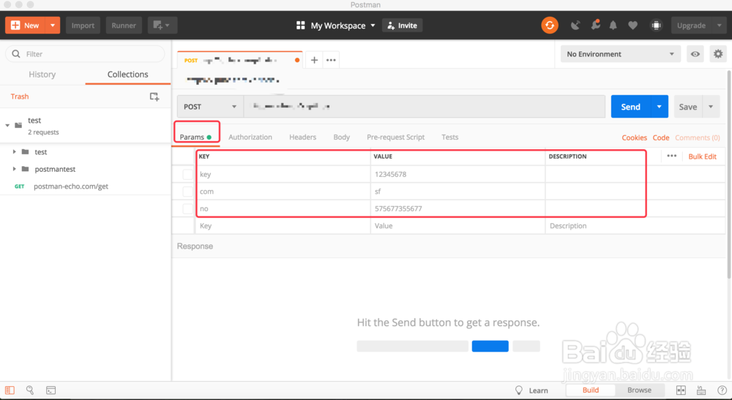The image size is (732, 400).
Task: Click the value 575677355677 cell
Action: tap(457, 208)
